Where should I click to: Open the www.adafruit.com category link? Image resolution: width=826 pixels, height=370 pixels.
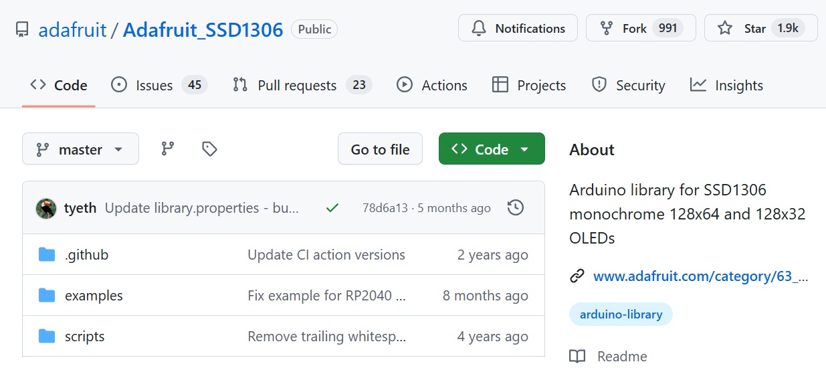point(700,276)
